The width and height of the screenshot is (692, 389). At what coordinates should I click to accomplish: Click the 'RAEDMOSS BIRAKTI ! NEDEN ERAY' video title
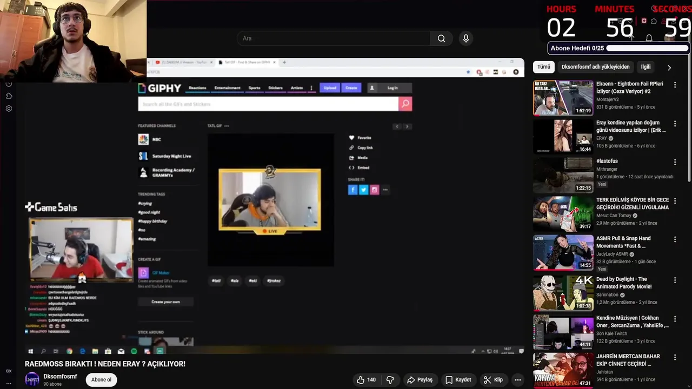(105, 364)
